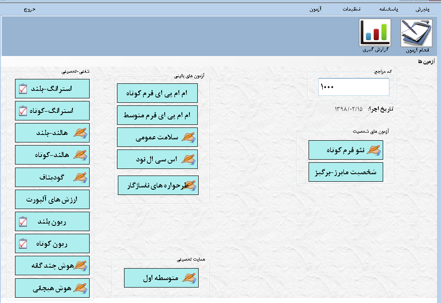Image resolution: width=441 pixels, height=303 pixels.
Task: Click checkmark icon on ریون بلند
Action: (x=23, y=221)
